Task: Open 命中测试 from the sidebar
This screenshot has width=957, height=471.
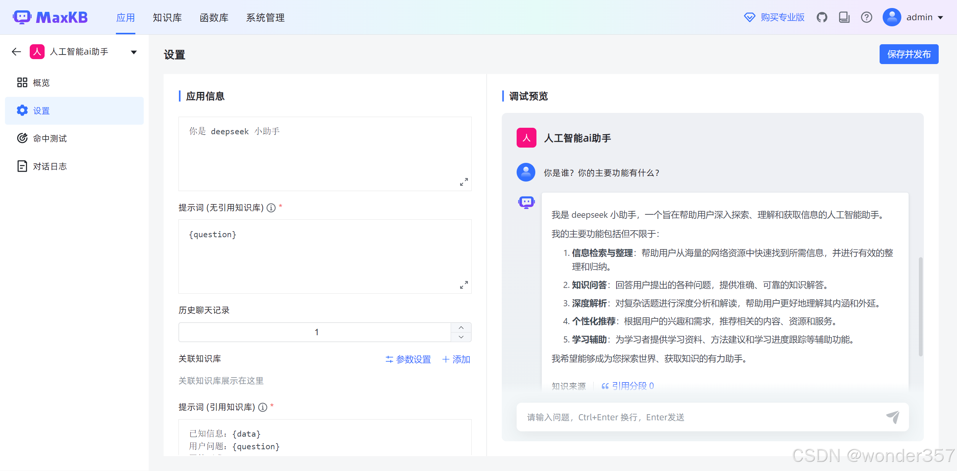Action: pos(49,138)
